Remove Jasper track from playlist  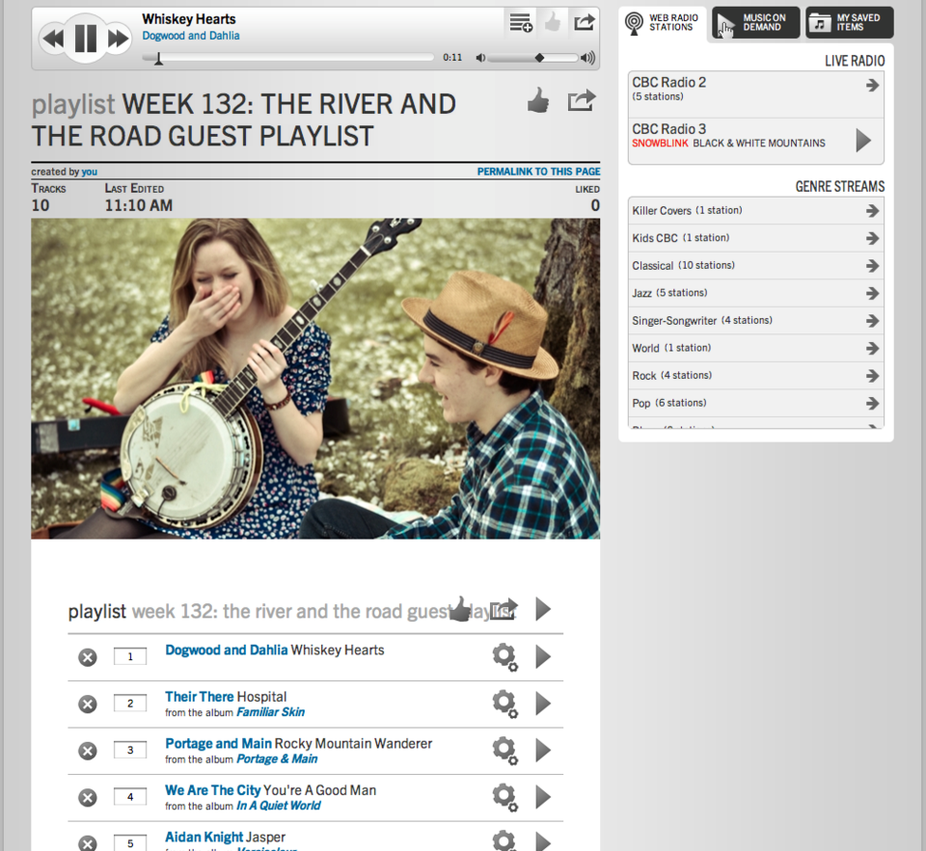coord(88,843)
